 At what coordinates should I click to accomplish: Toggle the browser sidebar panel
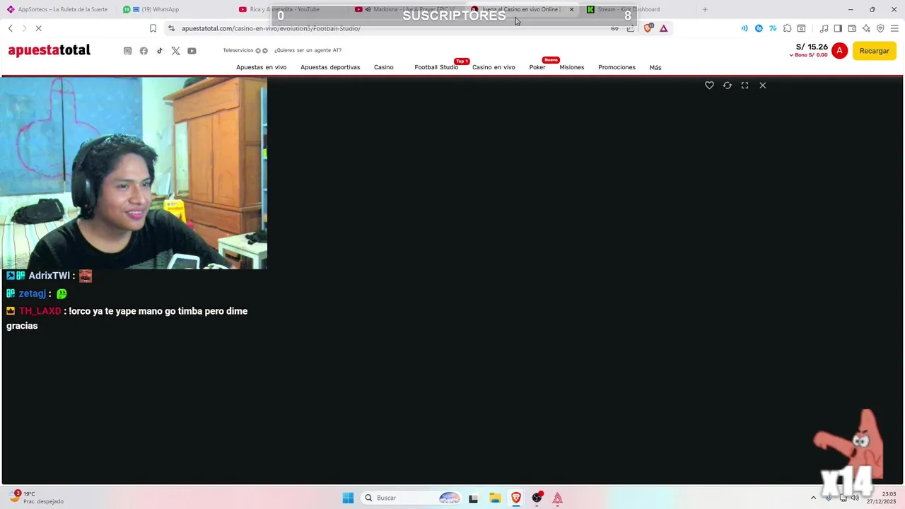pos(838,28)
